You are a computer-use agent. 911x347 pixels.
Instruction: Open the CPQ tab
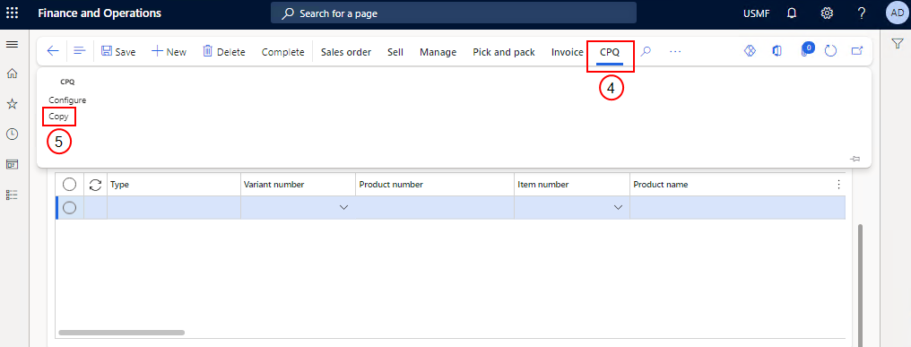610,52
